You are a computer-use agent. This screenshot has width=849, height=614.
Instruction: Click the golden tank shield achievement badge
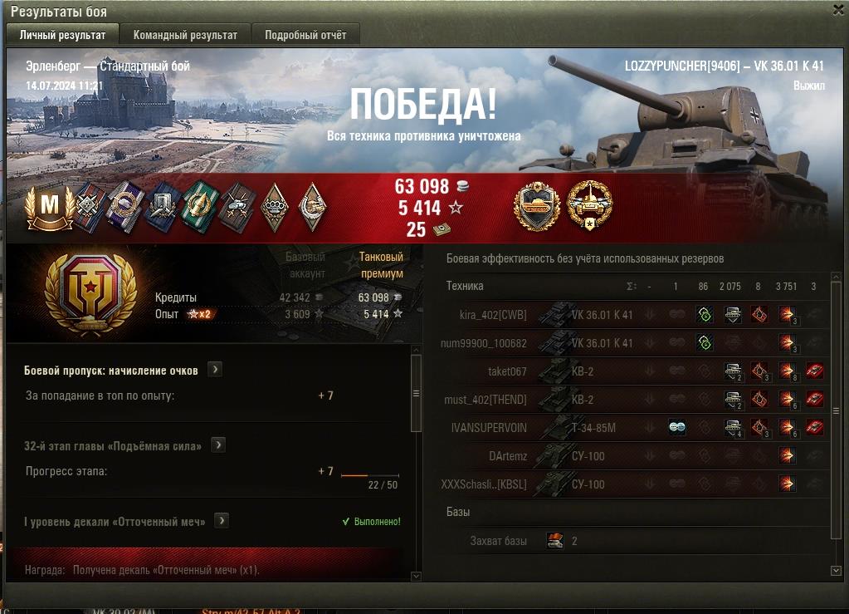(x=537, y=206)
